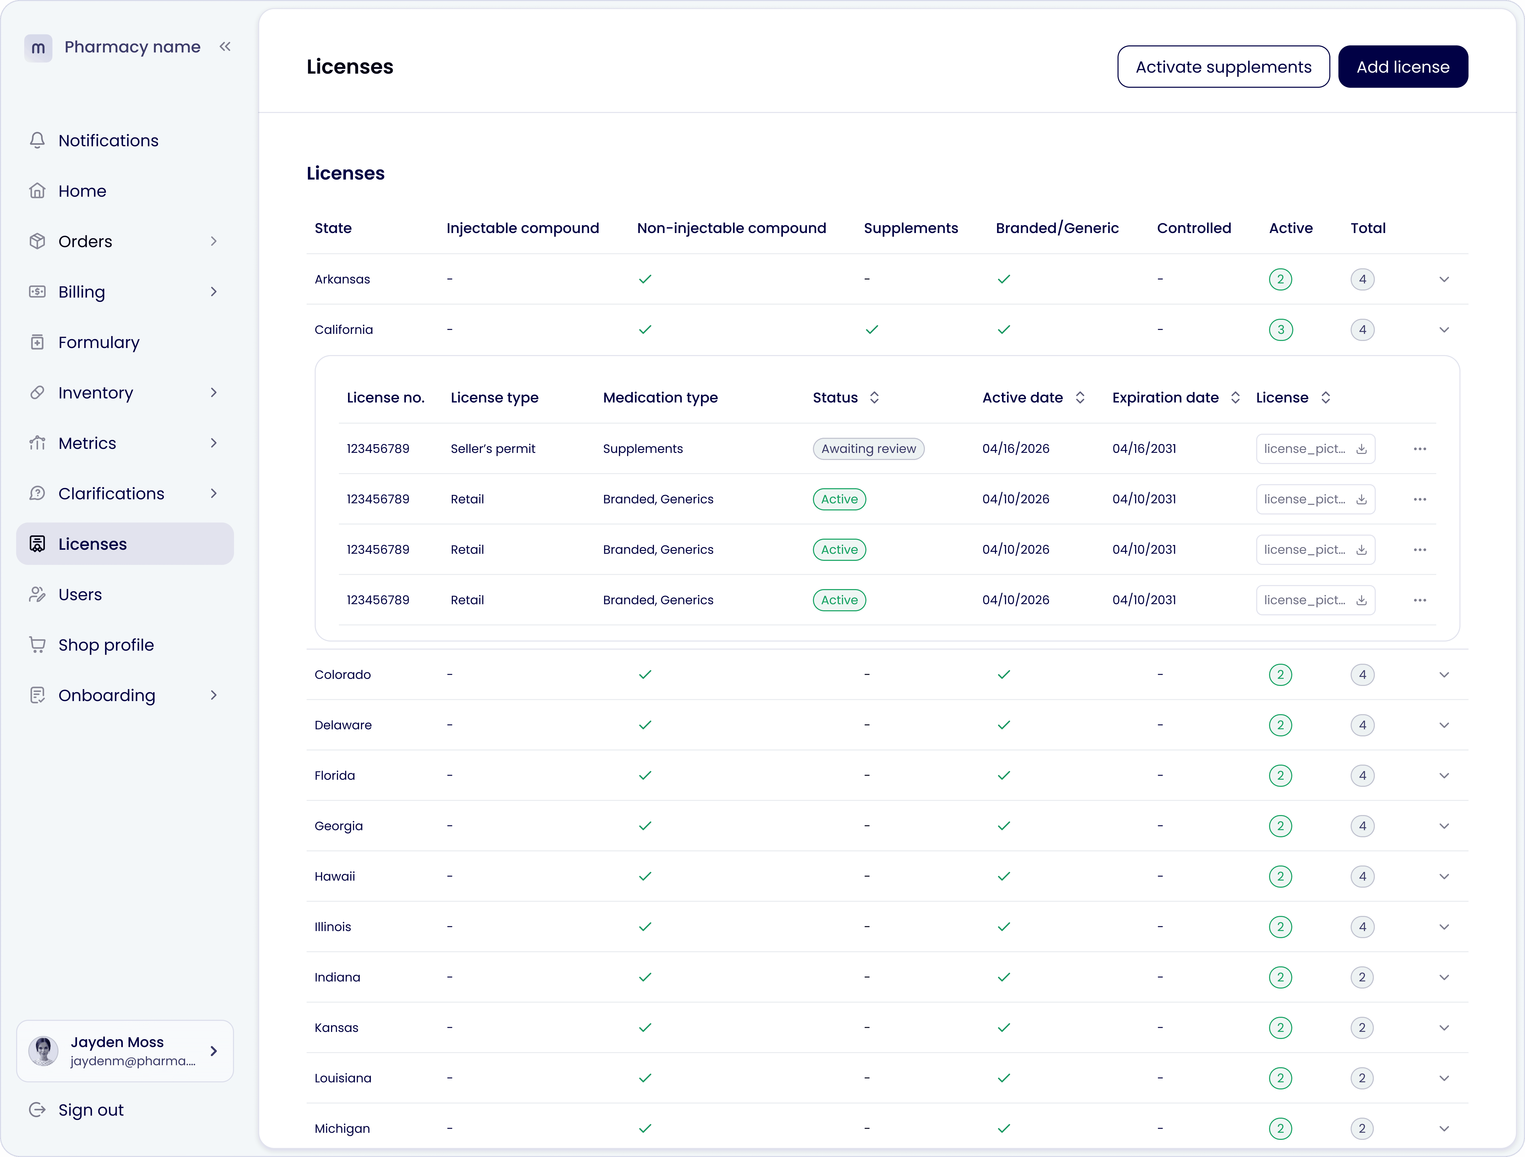
Task: Sort licenses by Status column
Action: (874, 398)
